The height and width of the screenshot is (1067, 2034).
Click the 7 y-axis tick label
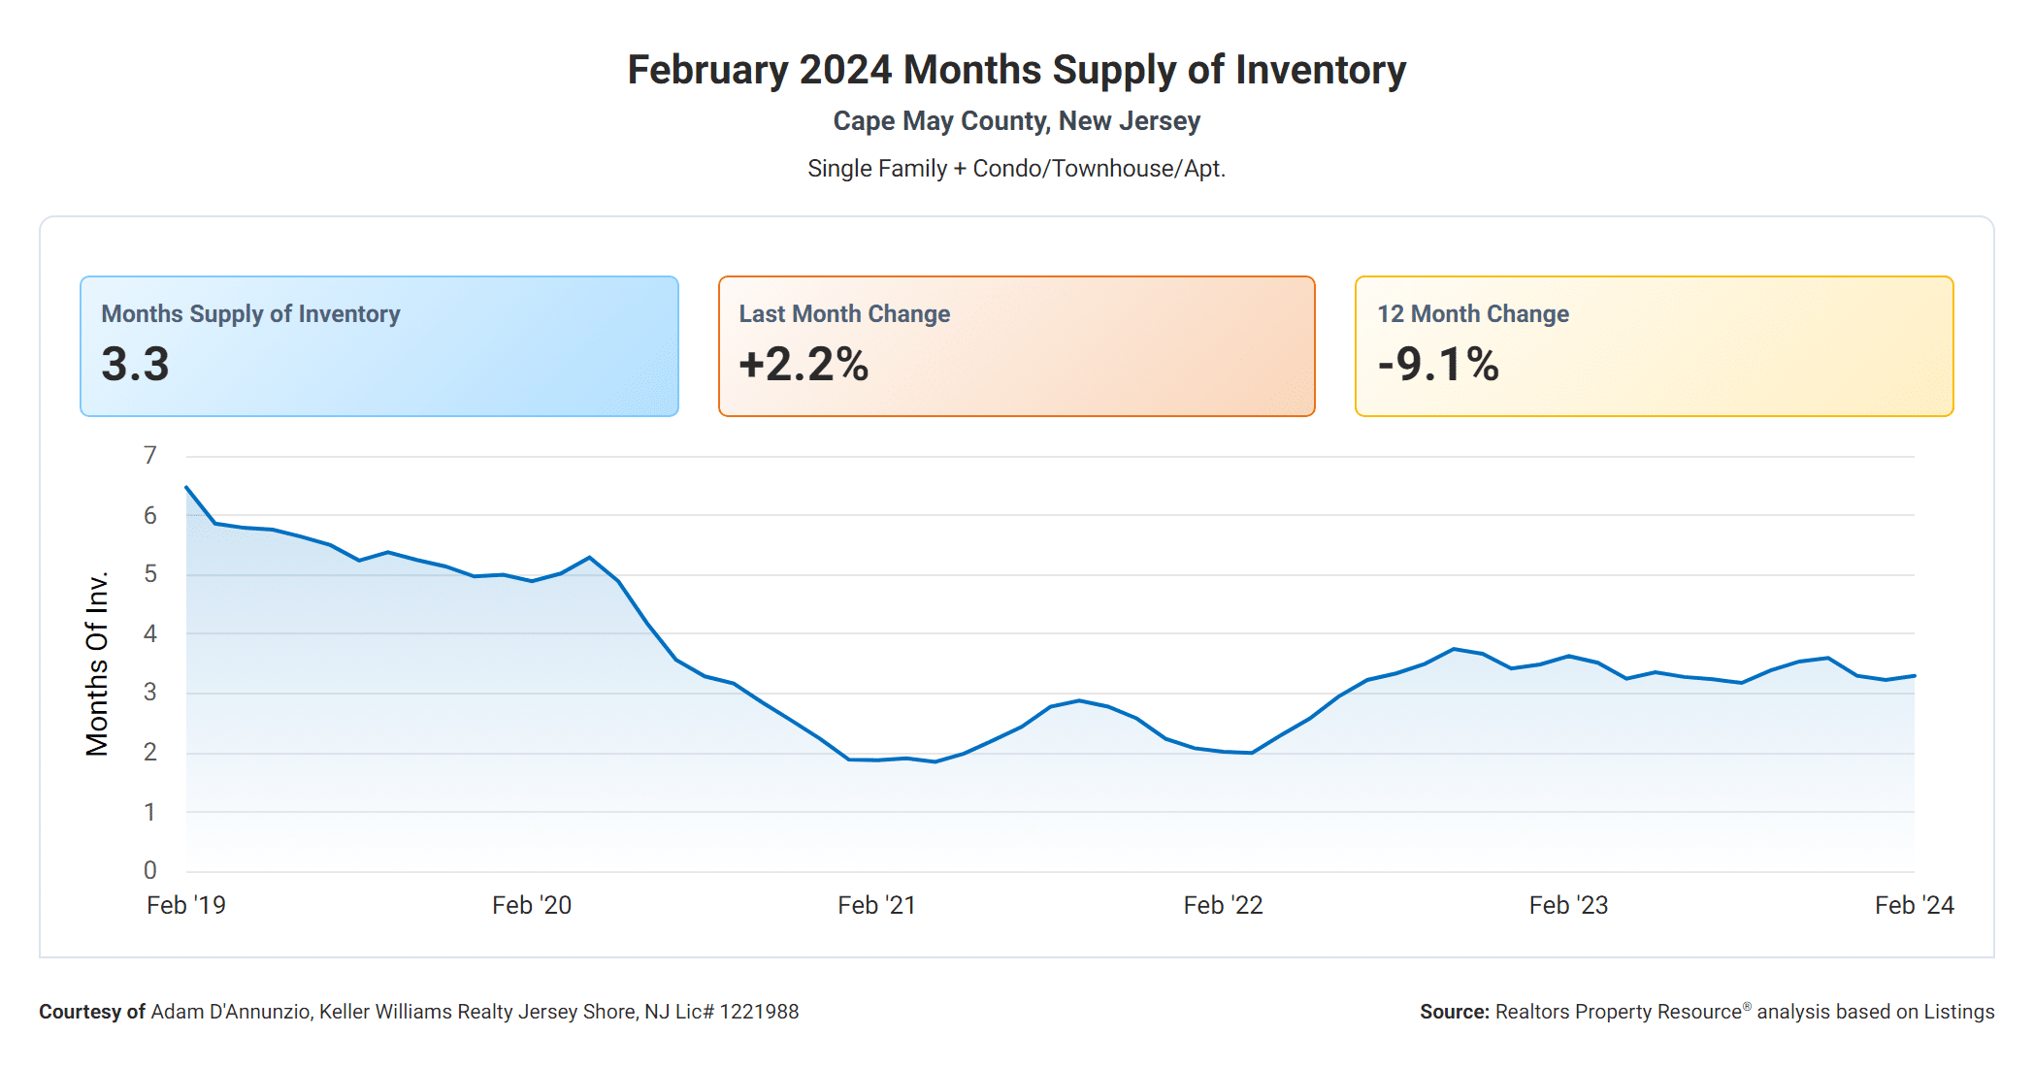tap(150, 455)
